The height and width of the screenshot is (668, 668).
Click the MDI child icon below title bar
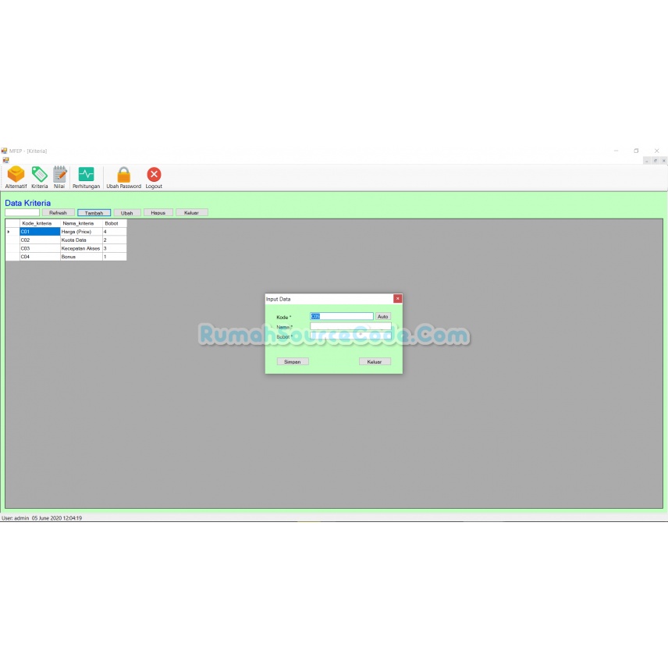(5, 160)
